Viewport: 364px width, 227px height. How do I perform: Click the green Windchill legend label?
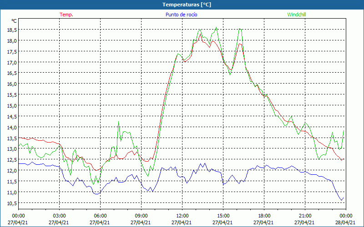(x=296, y=15)
